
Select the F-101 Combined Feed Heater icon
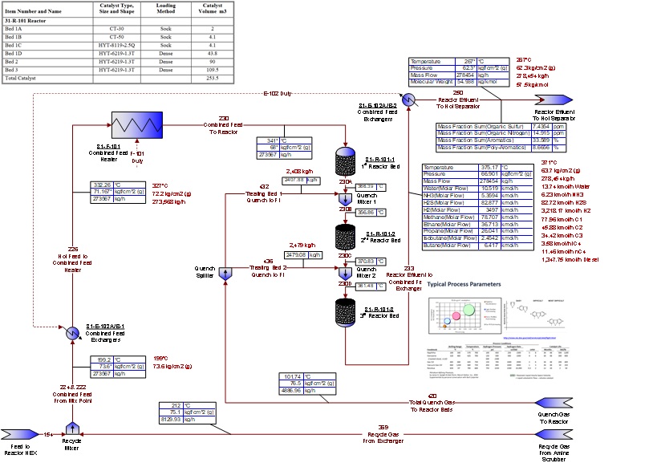(136, 124)
